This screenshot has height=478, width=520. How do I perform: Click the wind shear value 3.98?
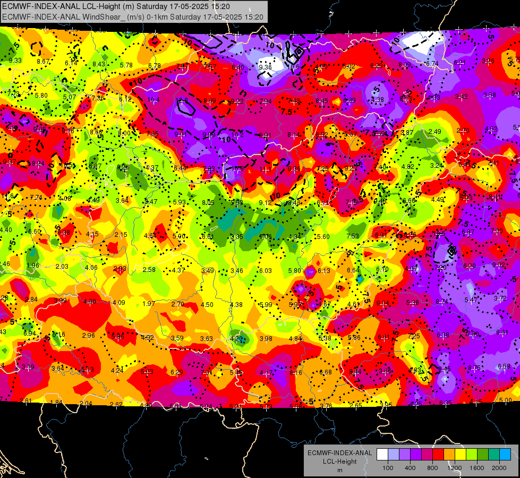click(266, 339)
